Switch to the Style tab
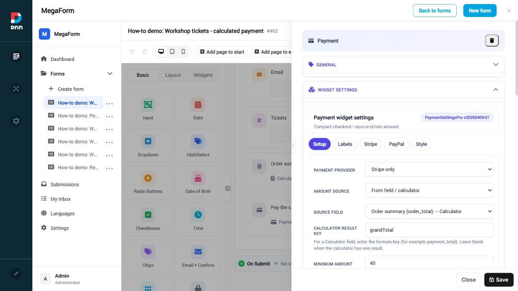This screenshot has width=518, height=291. [421, 144]
